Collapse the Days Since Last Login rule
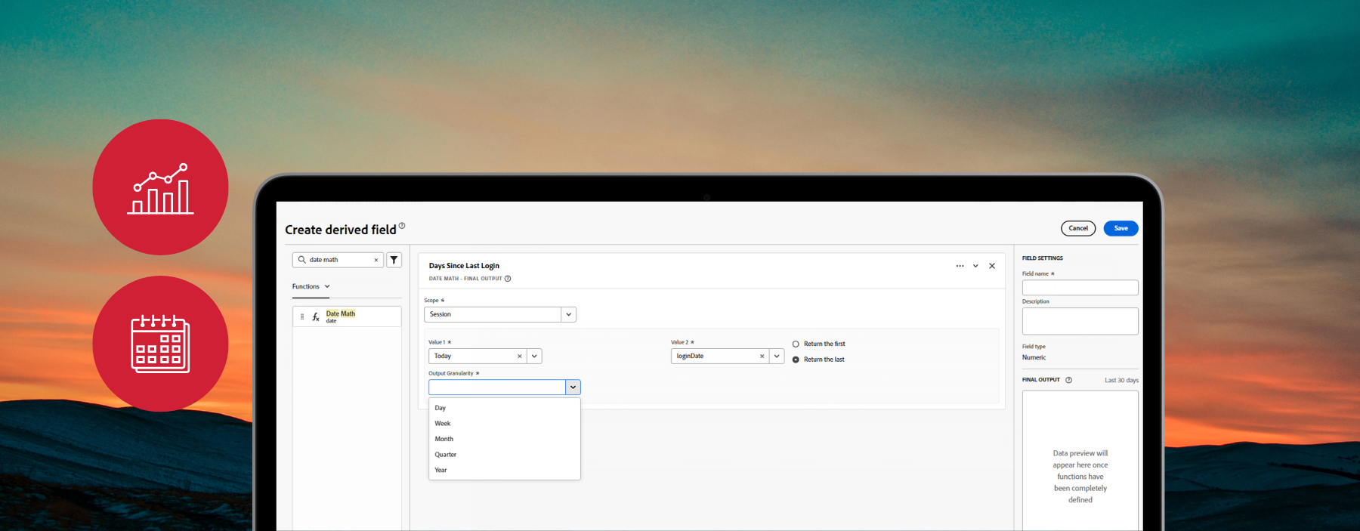The width and height of the screenshot is (1360, 531). pyautogui.click(x=975, y=266)
